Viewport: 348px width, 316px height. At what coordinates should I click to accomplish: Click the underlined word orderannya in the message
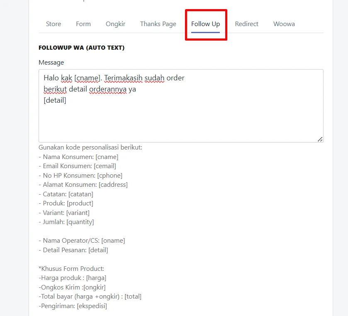click(108, 89)
